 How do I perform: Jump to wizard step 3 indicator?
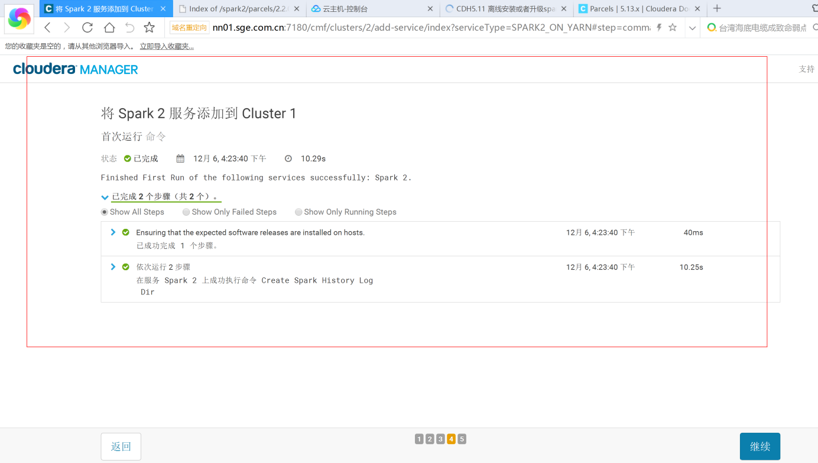[x=440, y=439]
